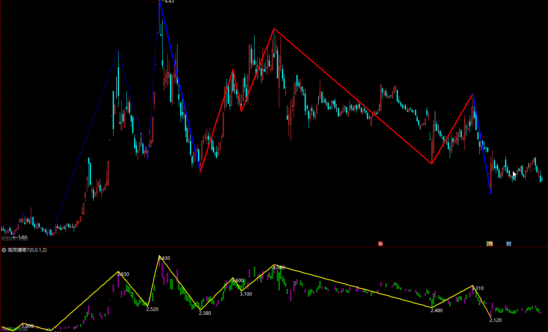The width and height of the screenshot is (548, 332).
Task: Click the 4.43 high price label
Action: click(x=169, y=2)
